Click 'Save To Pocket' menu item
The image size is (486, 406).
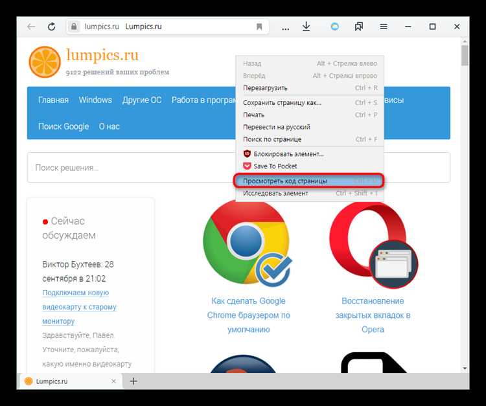tap(275, 166)
